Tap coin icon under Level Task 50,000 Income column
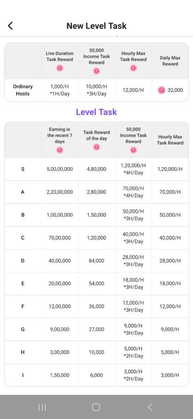Screen dimensions: 193x419 [133, 150]
